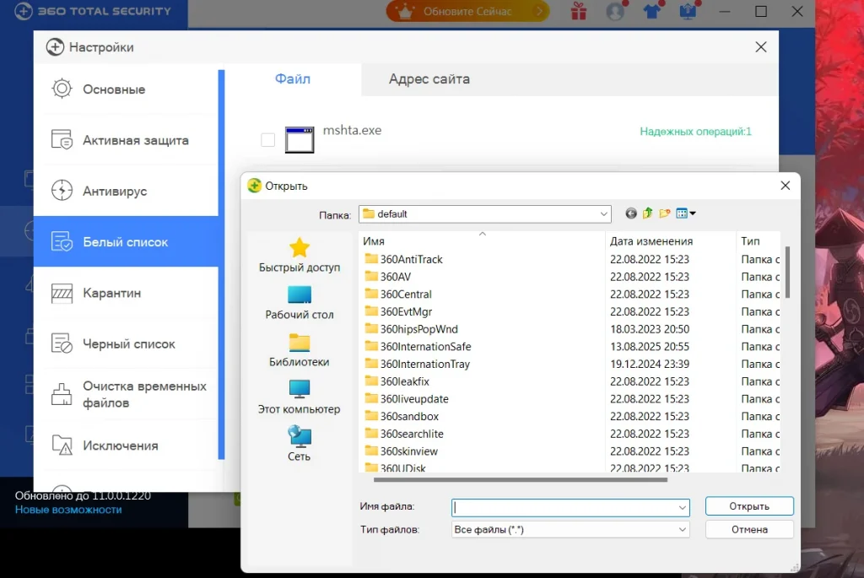
Task: Select the 360InternationTray folder icon
Action: 371,364
